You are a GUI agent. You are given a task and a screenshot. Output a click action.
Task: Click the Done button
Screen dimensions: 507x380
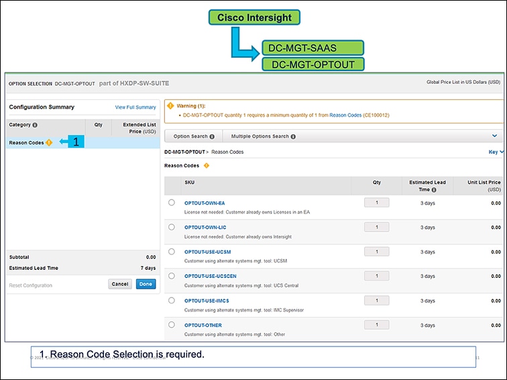146,284
